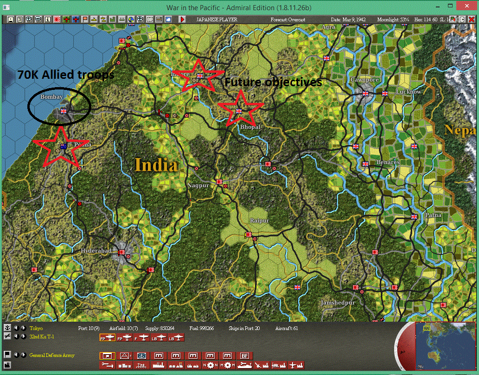The height and width of the screenshot is (375, 479).
Task: Open the 32nd Ku T-1 air group link
Action: (42, 337)
